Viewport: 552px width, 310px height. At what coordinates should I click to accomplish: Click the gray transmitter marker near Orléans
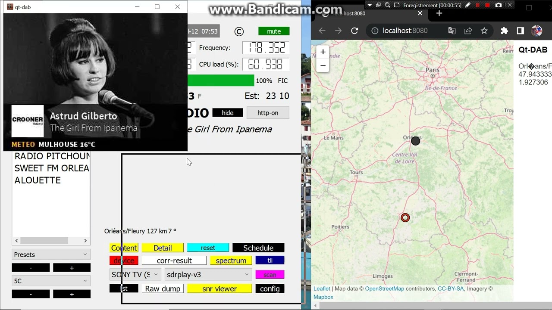click(415, 141)
